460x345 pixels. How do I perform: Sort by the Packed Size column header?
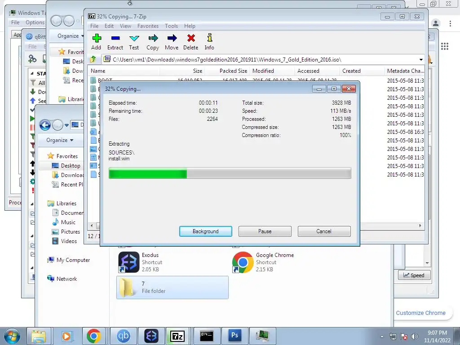coord(227,71)
